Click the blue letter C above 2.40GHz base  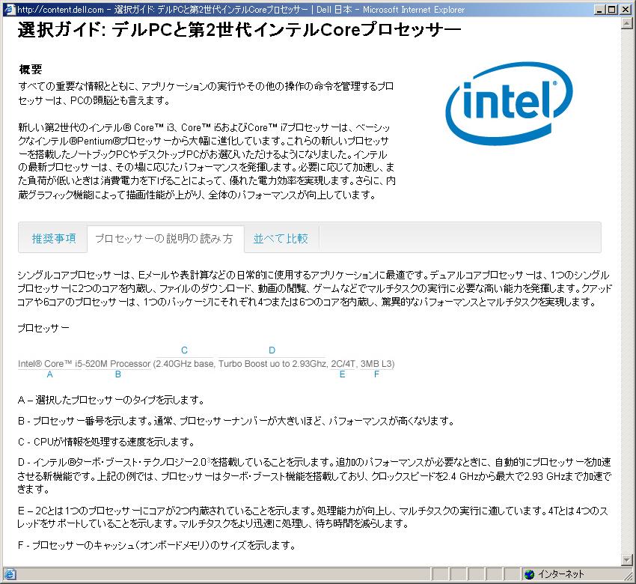click(184, 350)
